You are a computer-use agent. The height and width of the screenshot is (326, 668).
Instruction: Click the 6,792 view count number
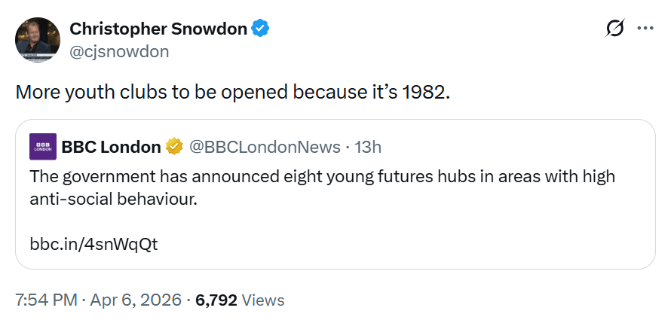(216, 300)
